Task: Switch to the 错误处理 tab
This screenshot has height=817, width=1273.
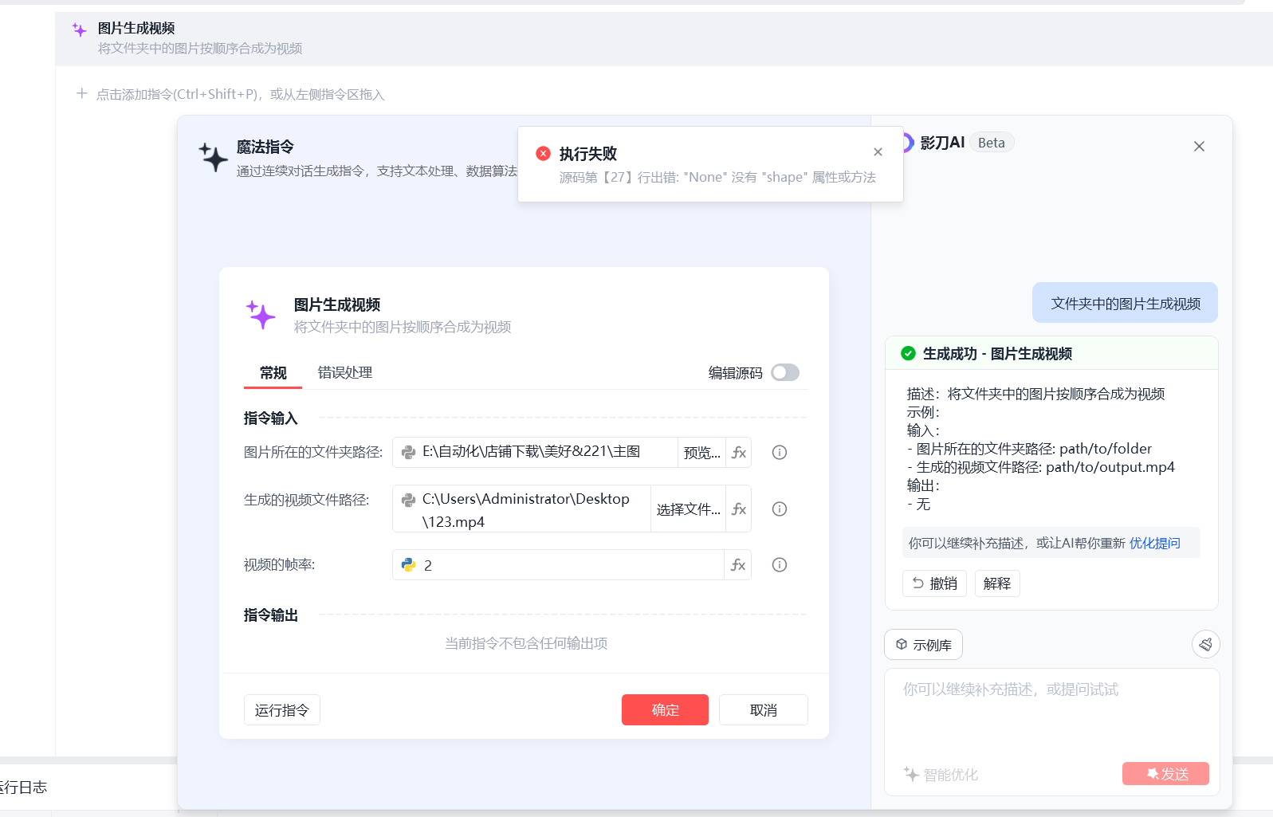Action: (344, 373)
